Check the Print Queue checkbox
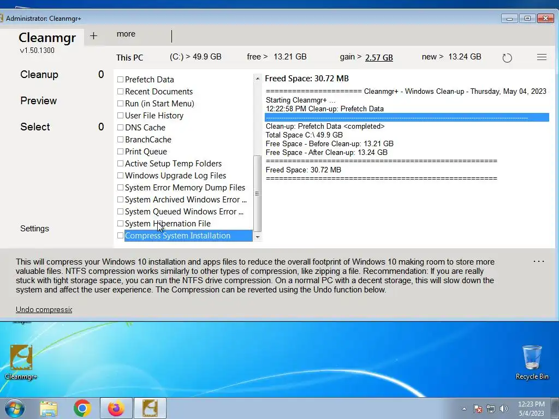Image resolution: width=559 pixels, height=419 pixels. (121, 152)
